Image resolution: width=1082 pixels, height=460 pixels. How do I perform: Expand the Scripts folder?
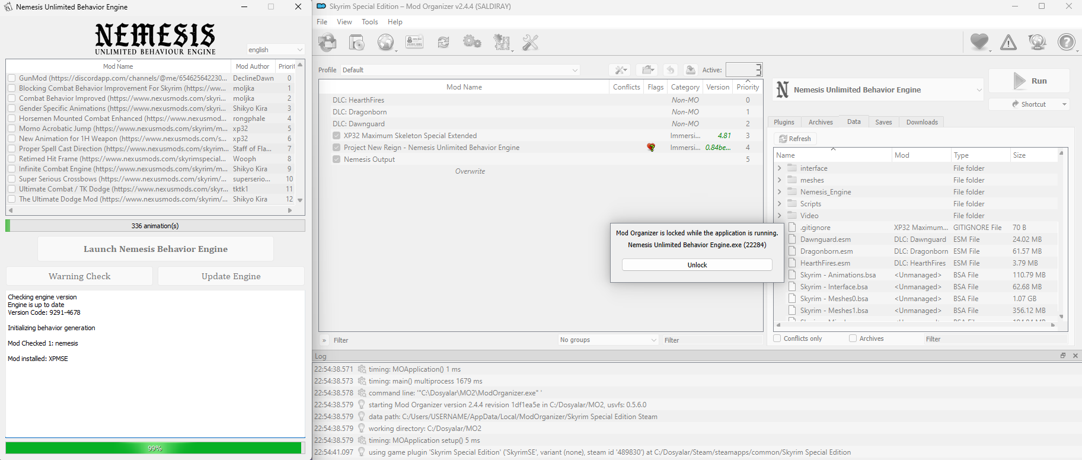[779, 204]
